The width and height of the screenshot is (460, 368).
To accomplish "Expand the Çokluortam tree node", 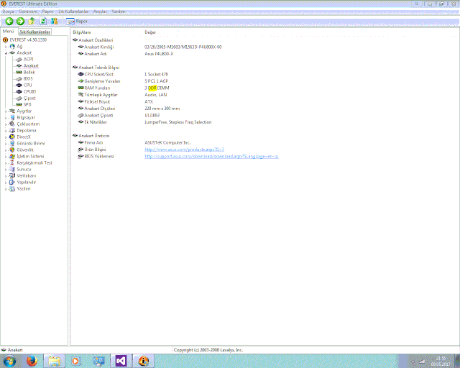I will click(x=6, y=124).
